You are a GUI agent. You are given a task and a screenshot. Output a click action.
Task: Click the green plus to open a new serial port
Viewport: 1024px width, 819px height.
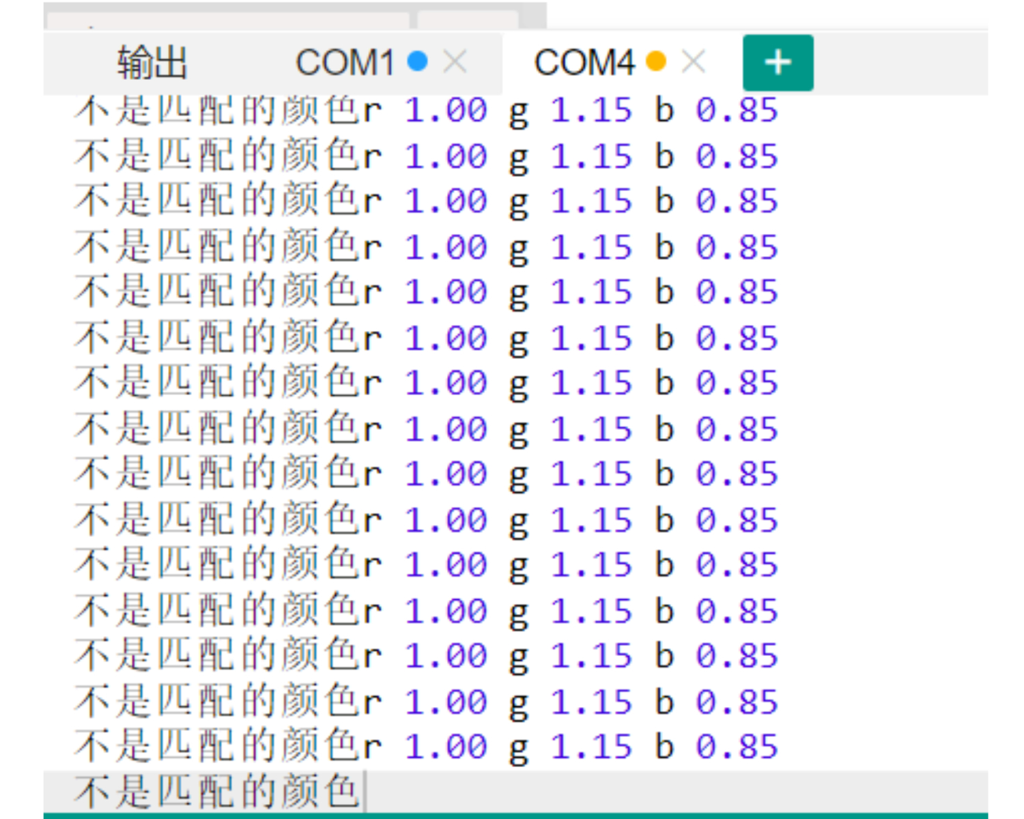pyautogui.click(x=778, y=63)
